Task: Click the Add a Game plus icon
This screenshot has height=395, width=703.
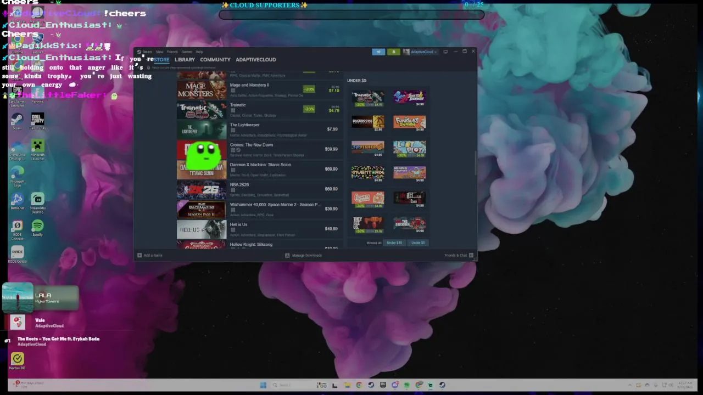Action: click(140, 255)
